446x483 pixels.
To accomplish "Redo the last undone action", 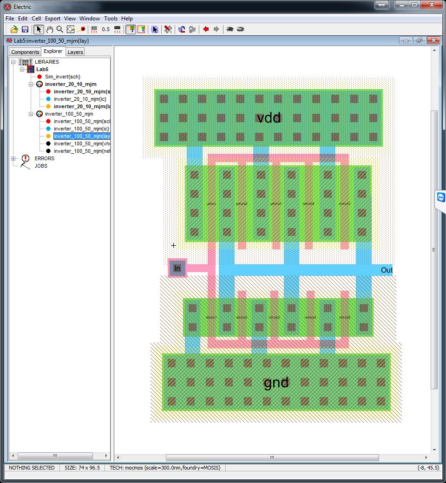I will [192, 29].
